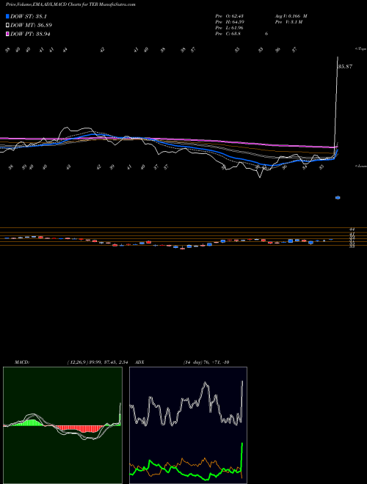
Task: Select the DOW MT value label
Action: [31, 26]
